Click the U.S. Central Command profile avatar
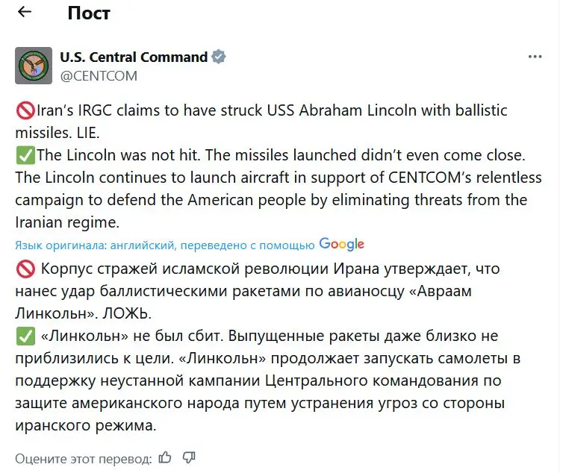The height and width of the screenshot is (473, 563). tap(34, 66)
